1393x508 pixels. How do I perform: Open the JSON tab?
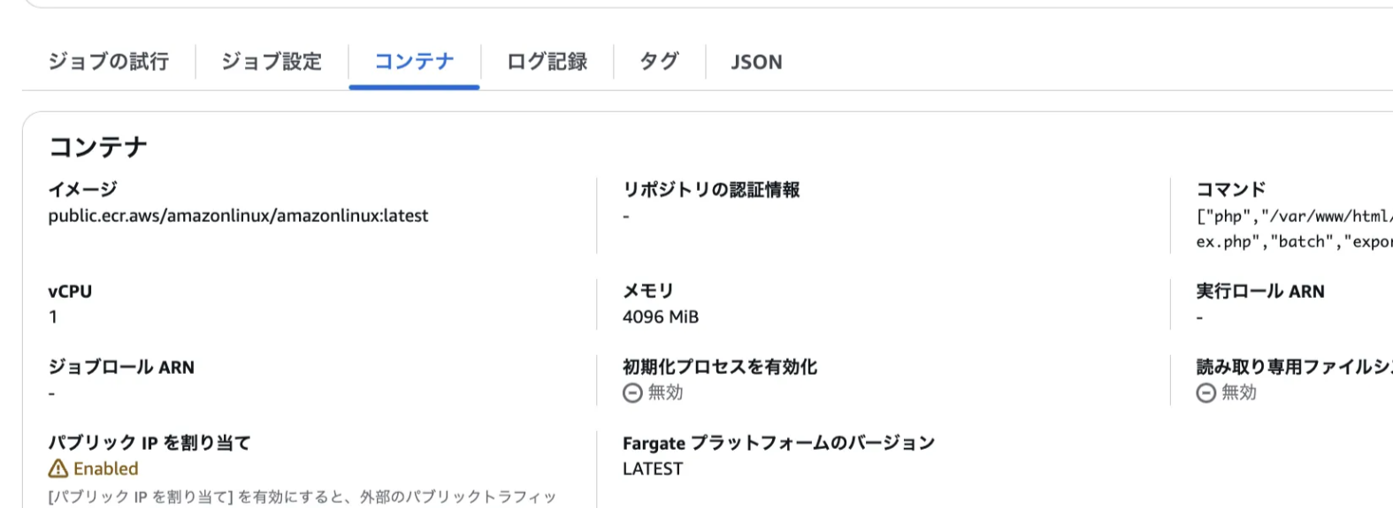[x=756, y=62]
